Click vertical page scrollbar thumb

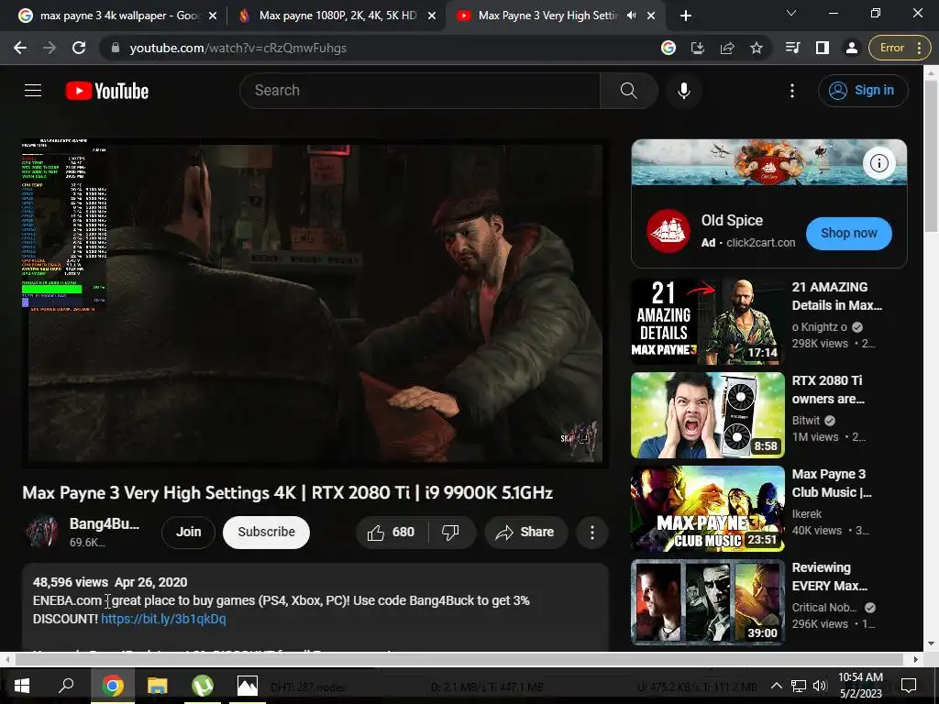[931, 156]
